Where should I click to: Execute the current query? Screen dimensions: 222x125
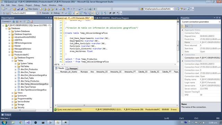pos(44,13)
